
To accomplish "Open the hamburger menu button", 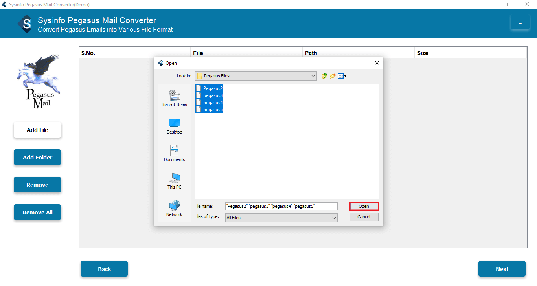I will click(520, 22).
